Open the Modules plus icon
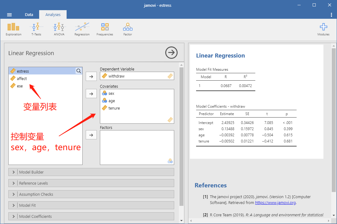Viewport: 337px width, 224px height. pos(323,30)
